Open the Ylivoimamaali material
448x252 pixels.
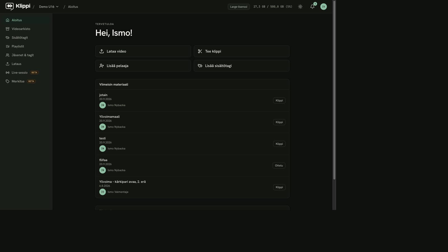click(x=192, y=122)
